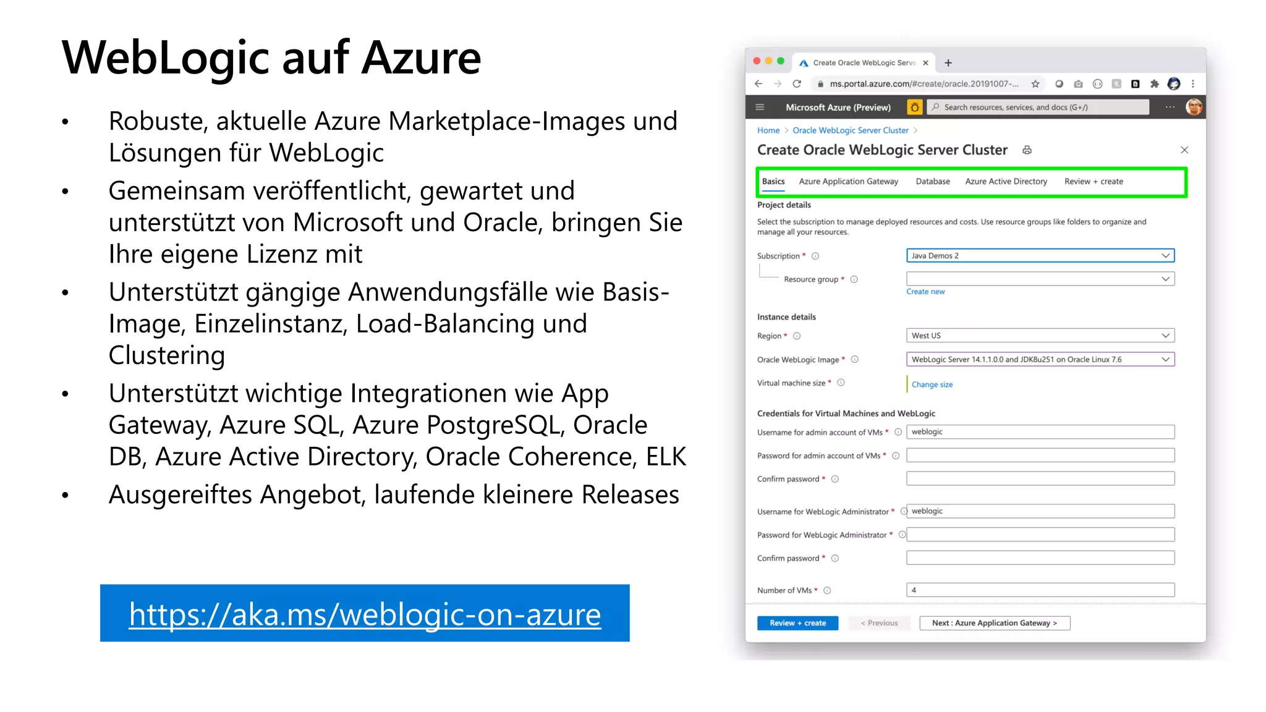The height and width of the screenshot is (712, 1266).
Task: Select the Basics tab
Action: 773,181
